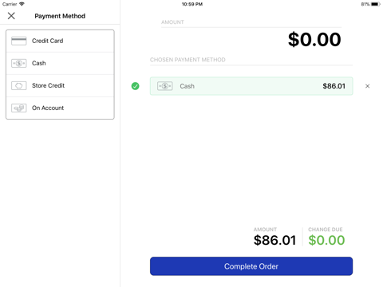Click Complete Order button
Viewport: 383px width, 287px height.
[x=251, y=266]
